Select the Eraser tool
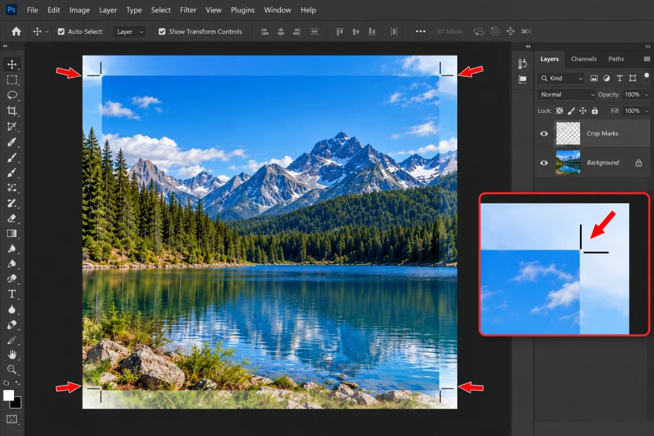Image resolution: width=654 pixels, height=436 pixels. (11, 218)
